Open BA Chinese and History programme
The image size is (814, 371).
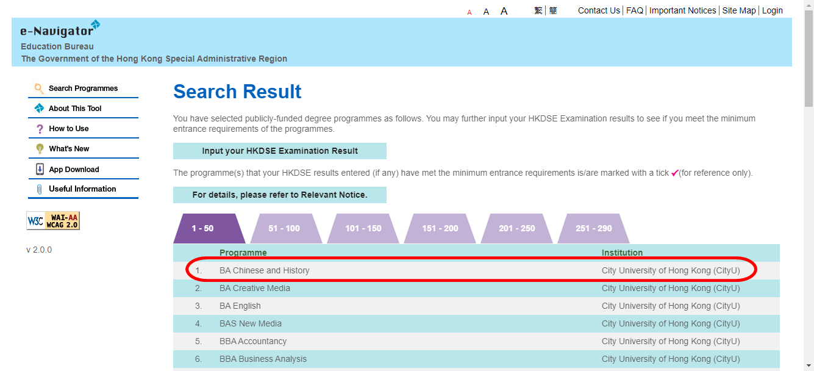click(x=265, y=270)
